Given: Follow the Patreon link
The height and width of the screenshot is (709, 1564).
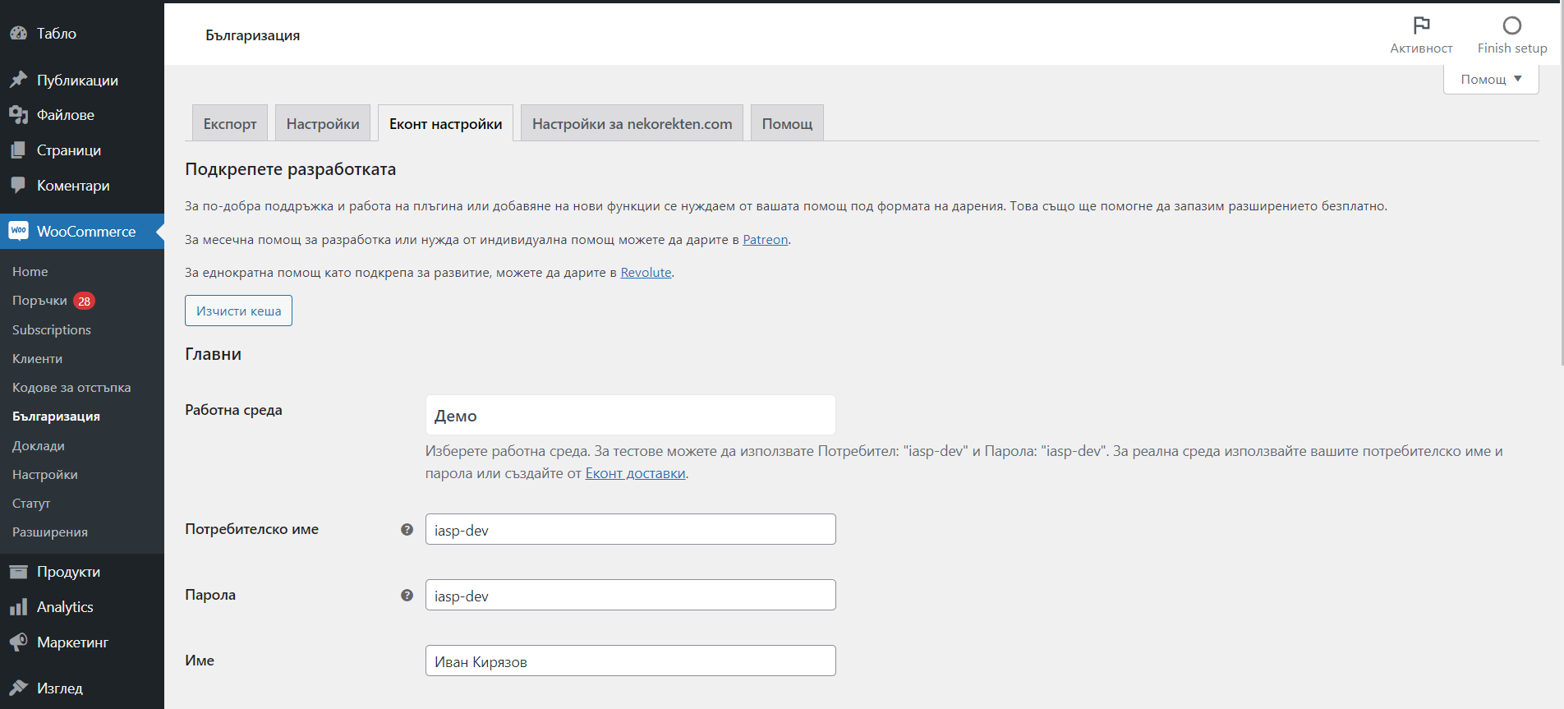Looking at the screenshot, I should (765, 240).
